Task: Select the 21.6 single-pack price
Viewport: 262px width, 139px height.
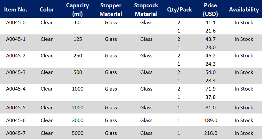Action: coord(210,31)
